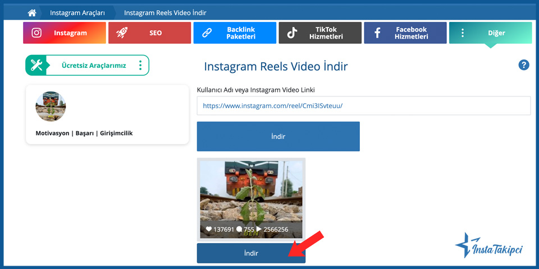
Task: Click the SEO rocket icon
Action: pos(122,33)
